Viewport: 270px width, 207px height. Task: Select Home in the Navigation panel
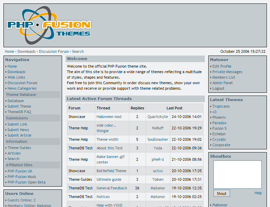coord(12,66)
